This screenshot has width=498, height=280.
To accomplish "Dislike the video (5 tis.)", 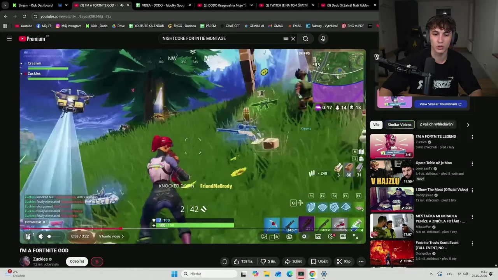I will coord(268,261).
